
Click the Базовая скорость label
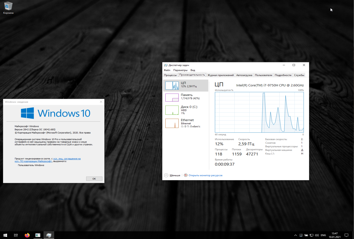[x=276, y=139]
